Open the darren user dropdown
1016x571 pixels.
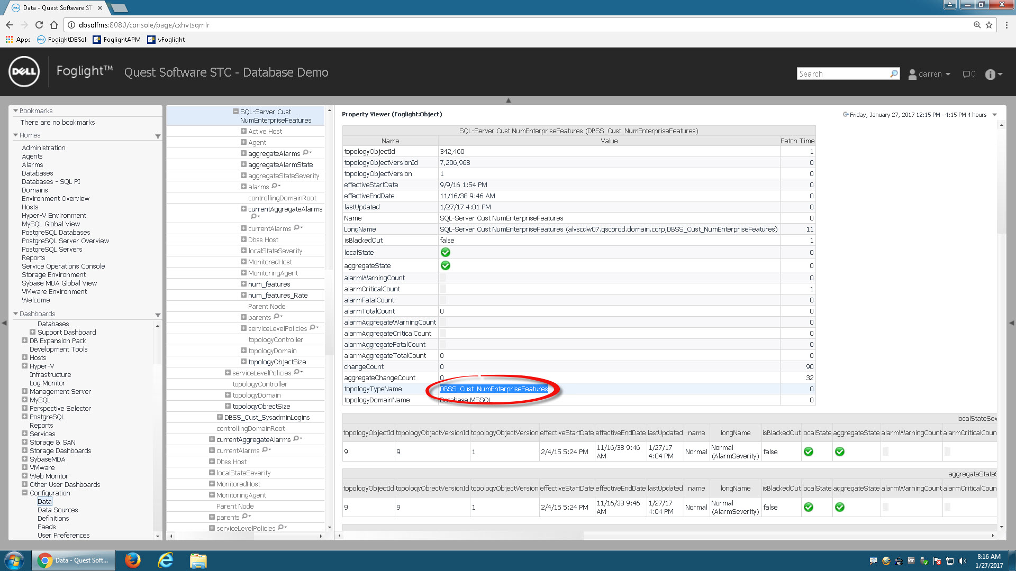pos(930,74)
